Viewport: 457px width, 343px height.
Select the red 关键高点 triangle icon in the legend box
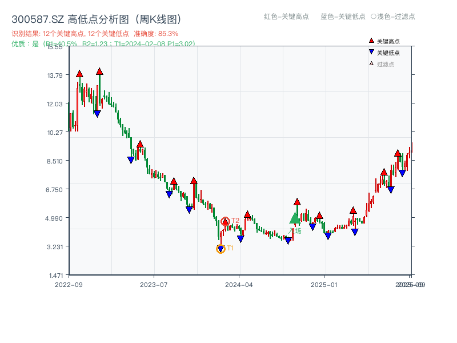[x=371, y=41]
